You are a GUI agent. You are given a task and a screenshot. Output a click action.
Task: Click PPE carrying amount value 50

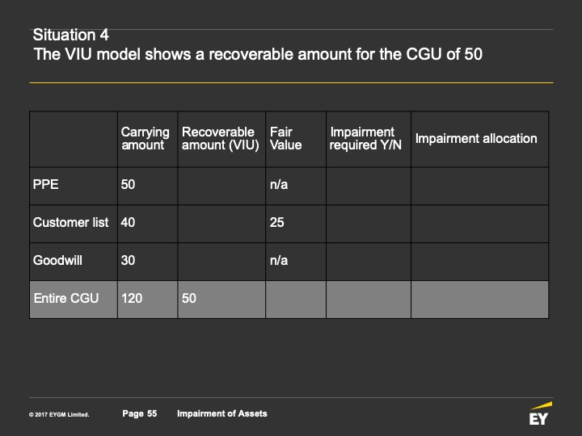(x=128, y=184)
